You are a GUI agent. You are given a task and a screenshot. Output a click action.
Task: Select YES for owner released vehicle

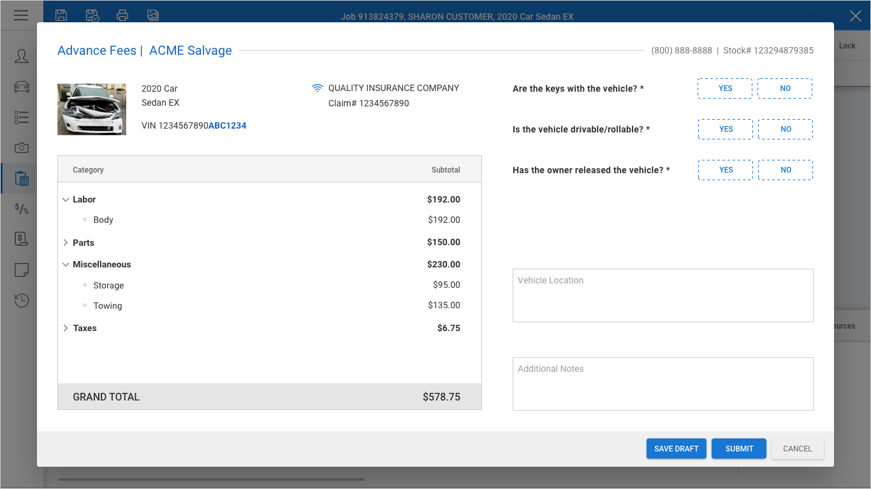pyautogui.click(x=726, y=170)
